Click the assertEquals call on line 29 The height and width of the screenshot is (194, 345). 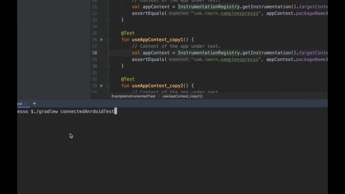click(148, 59)
